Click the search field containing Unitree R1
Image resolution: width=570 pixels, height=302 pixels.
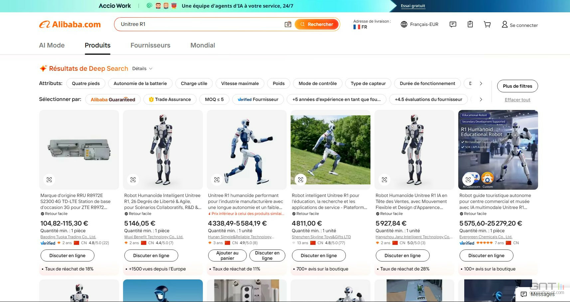(x=200, y=24)
